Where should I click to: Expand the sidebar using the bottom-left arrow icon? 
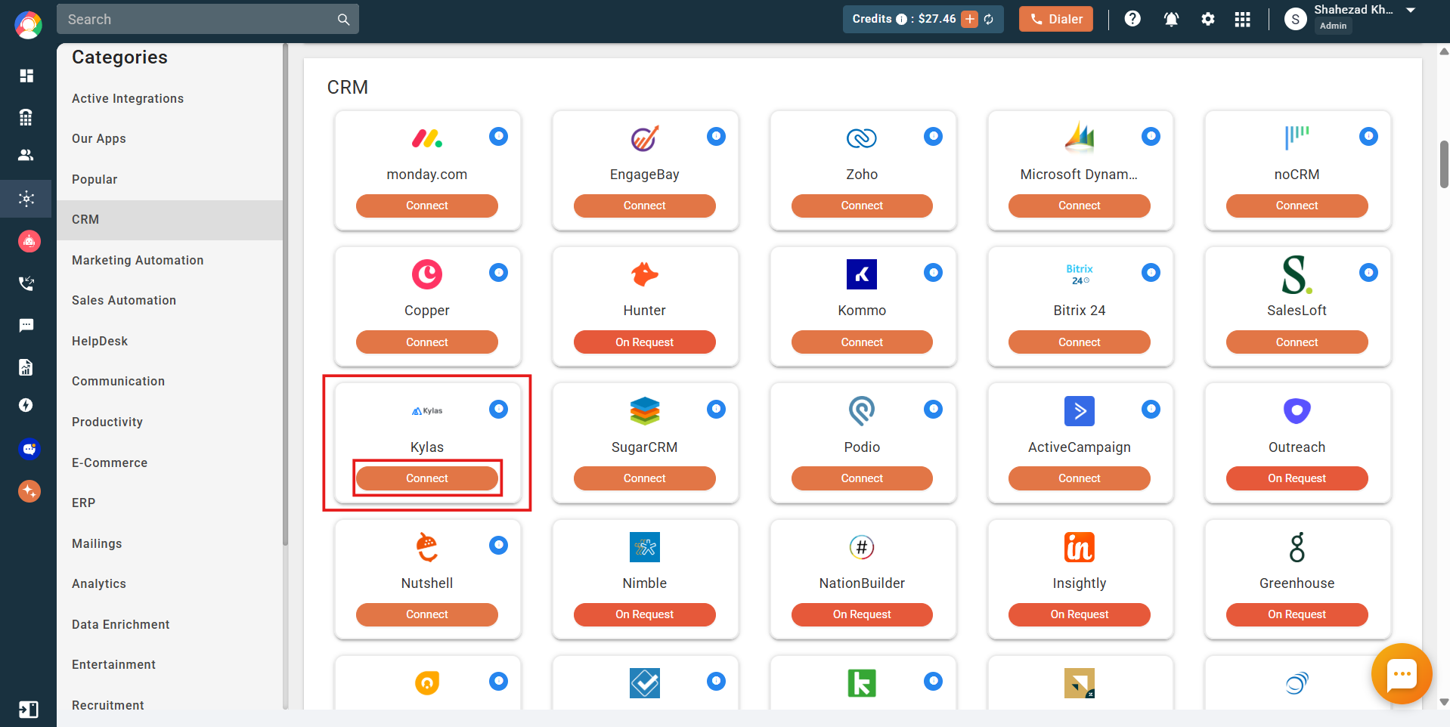(28, 710)
